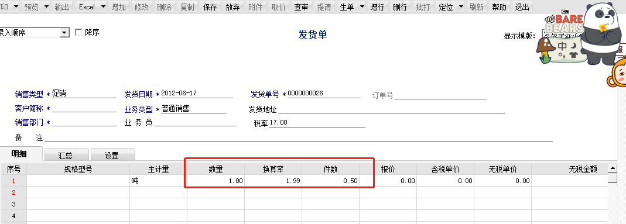
Task: Click the 换算率 column header
Action: pos(273,170)
